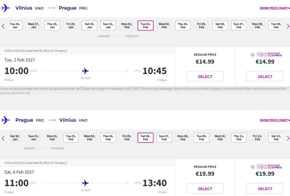Image resolution: width=290 pixels, height=196 pixels.
Task: Pick Sat 06, Feb in outbound date strip
Action: [220, 25]
